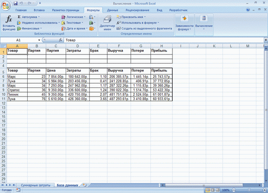Viewport: 268px width, 193px height.
Task: Open the Рецензирование tab
Action: [x=137, y=10]
